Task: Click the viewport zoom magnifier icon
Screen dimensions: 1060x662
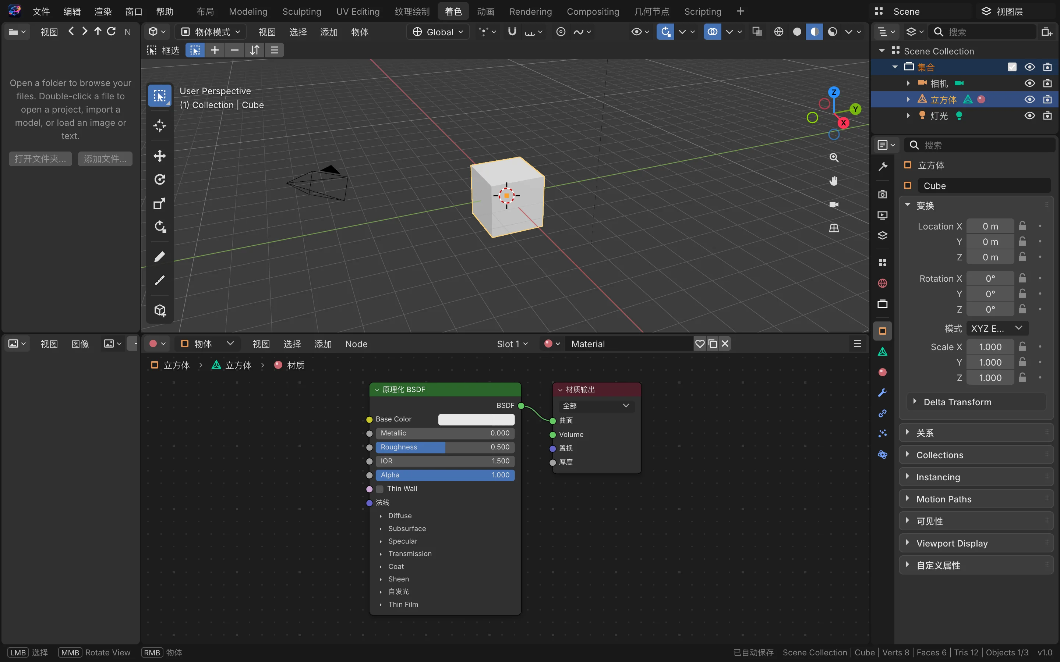Action: [834, 158]
